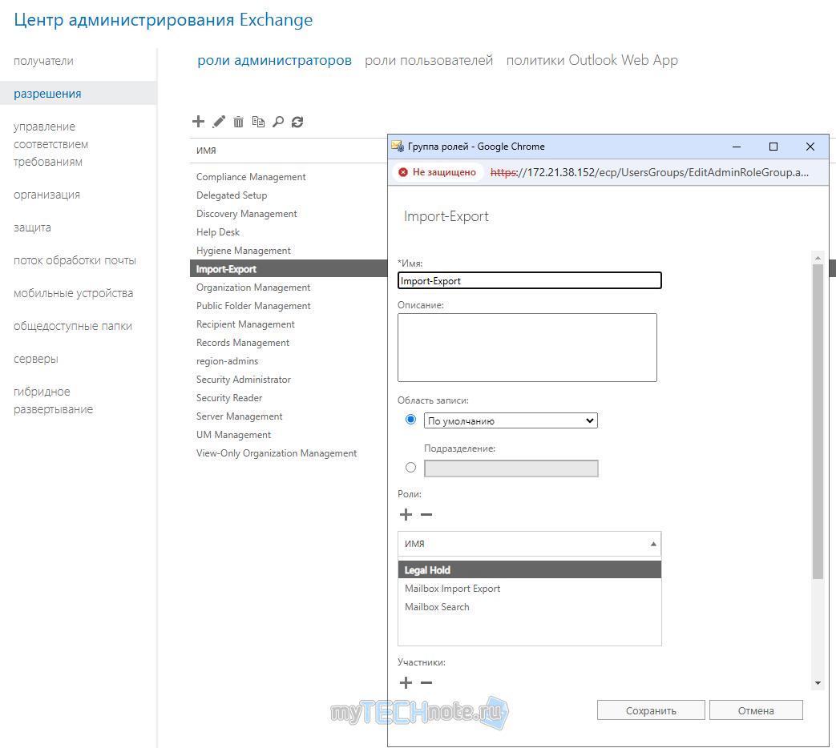Open получатели in left navigation
The image size is (836, 748).
[x=44, y=62]
